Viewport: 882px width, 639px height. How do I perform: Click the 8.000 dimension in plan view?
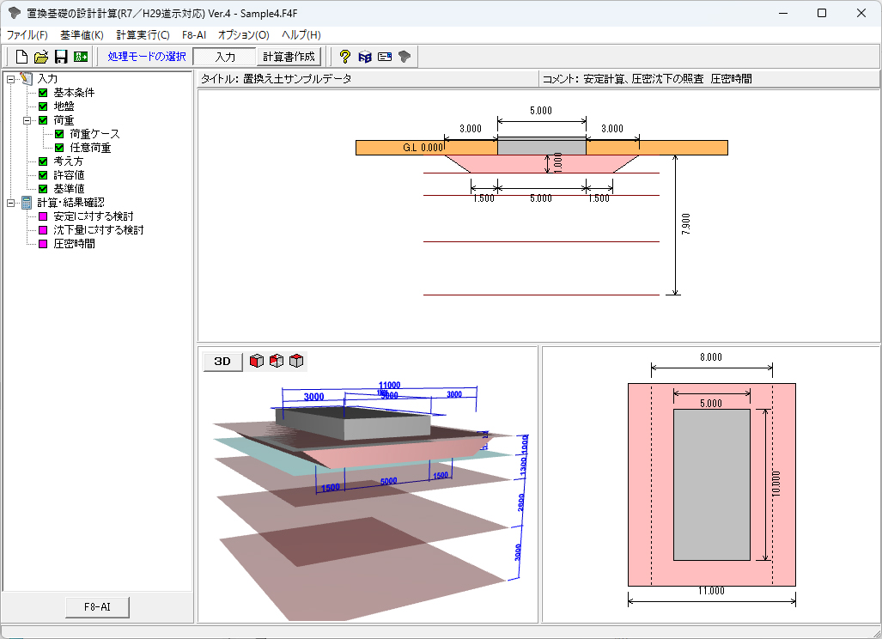(x=711, y=357)
